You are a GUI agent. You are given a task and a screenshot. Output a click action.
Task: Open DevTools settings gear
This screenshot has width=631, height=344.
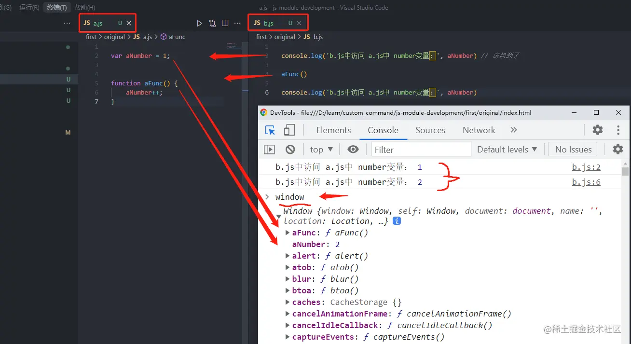598,130
